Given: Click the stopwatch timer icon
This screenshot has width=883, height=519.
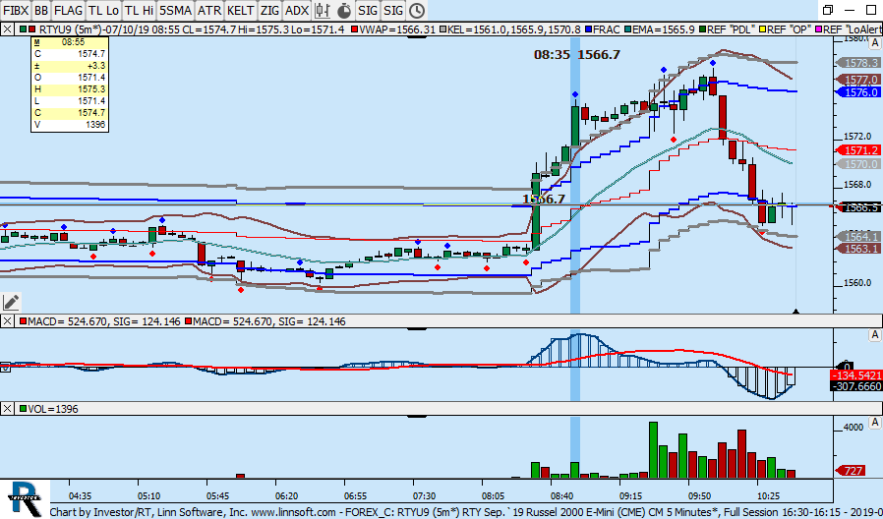Looking at the screenshot, I should (x=344, y=10).
